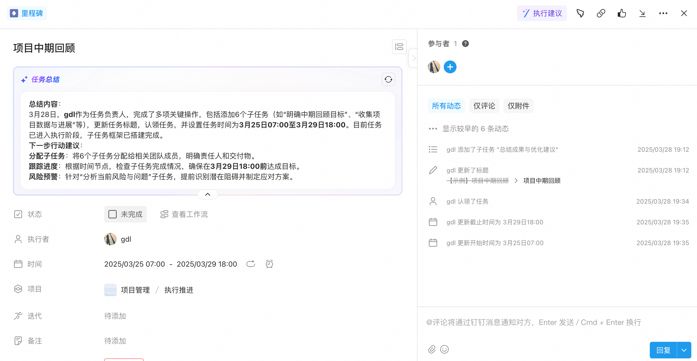Open 查看工作流 workflow view

click(184, 214)
